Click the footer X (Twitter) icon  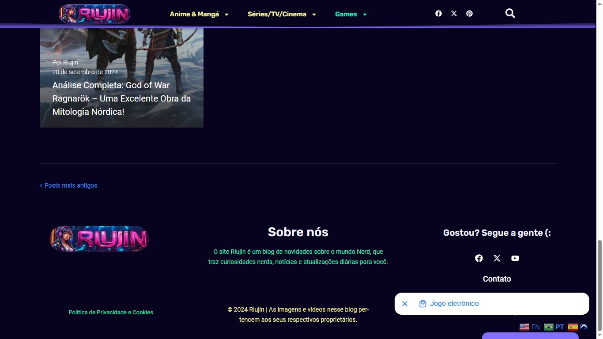(x=497, y=258)
